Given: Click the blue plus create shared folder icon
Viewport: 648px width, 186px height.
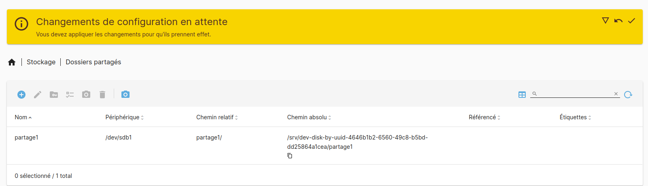Looking at the screenshot, I should pyautogui.click(x=21, y=95).
